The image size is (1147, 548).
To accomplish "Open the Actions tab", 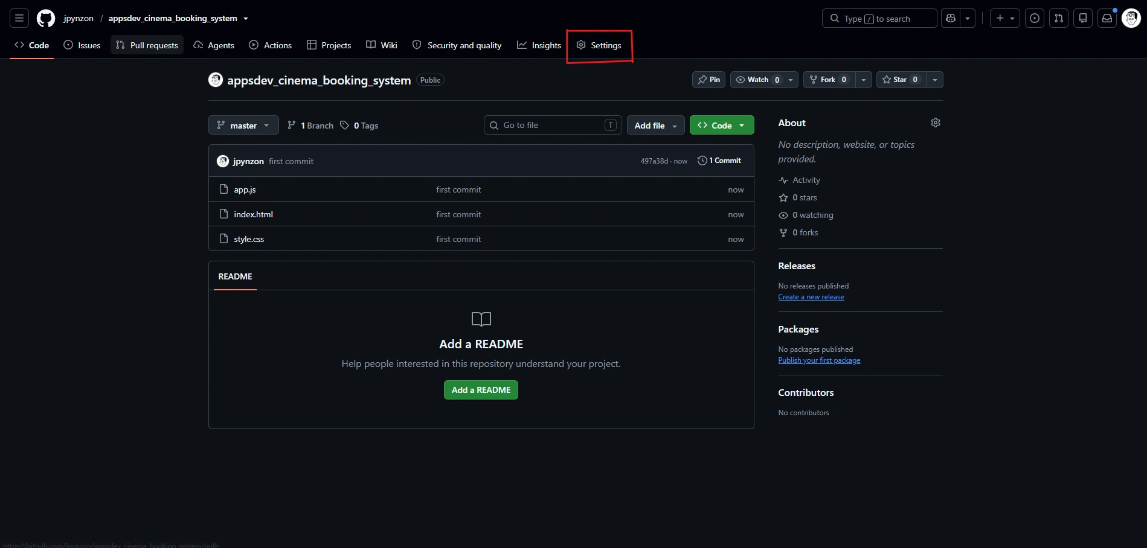I will pos(271,45).
